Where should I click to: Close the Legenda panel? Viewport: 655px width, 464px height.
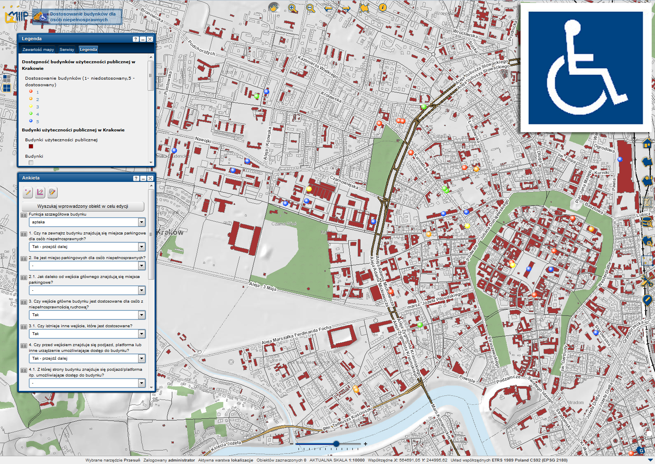[x=150, y=39]
